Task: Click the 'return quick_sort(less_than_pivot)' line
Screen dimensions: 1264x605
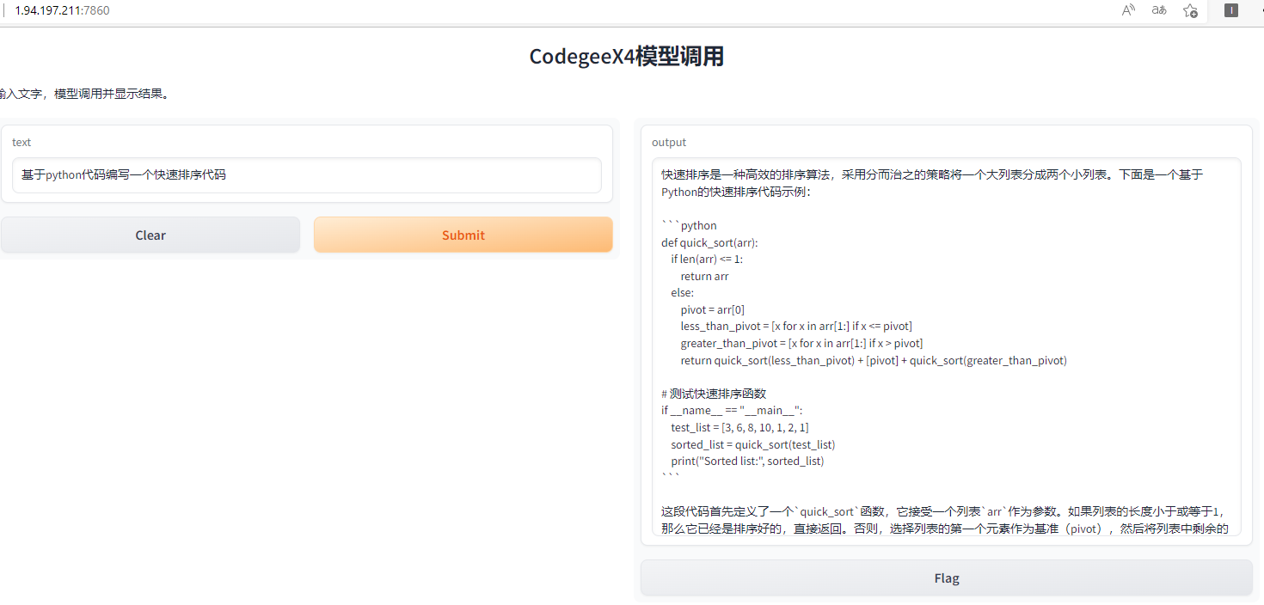Action: click(874, 360)
